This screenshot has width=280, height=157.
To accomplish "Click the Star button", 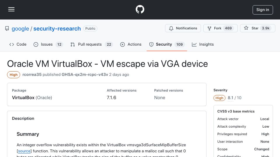I will coord(258,28).
